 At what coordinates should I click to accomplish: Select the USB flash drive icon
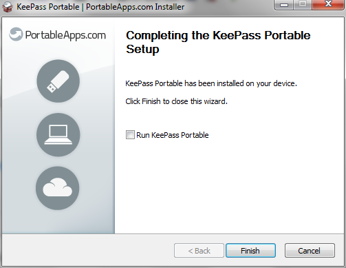click(x=58, y=81)
